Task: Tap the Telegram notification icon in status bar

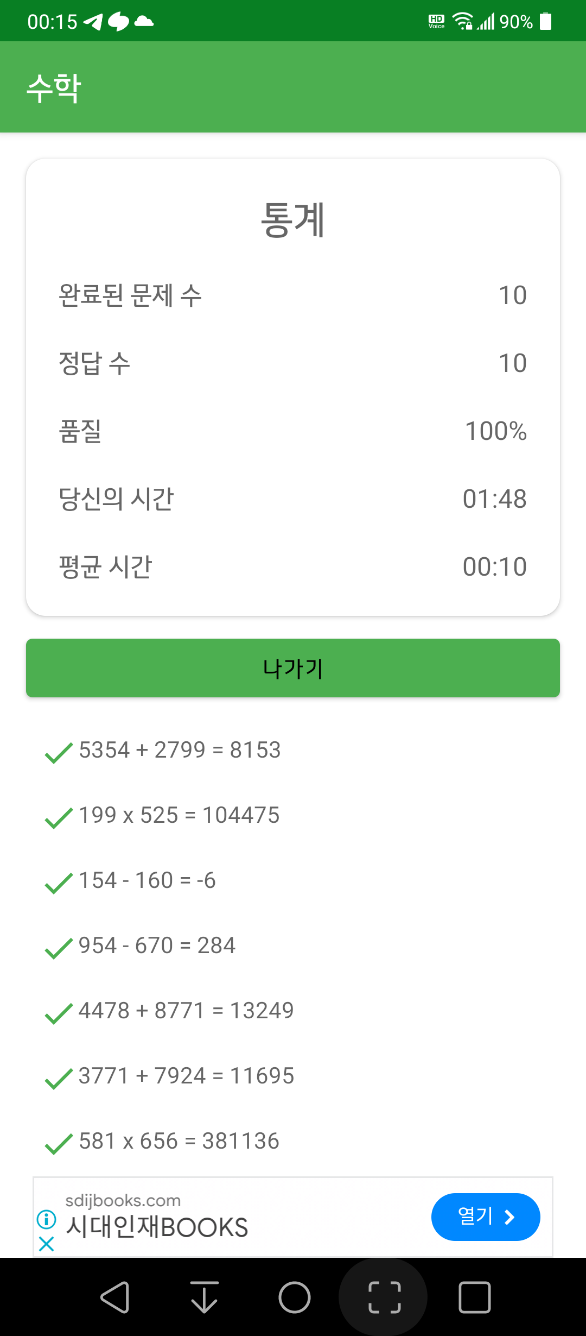Action: (x=93, y=22)
